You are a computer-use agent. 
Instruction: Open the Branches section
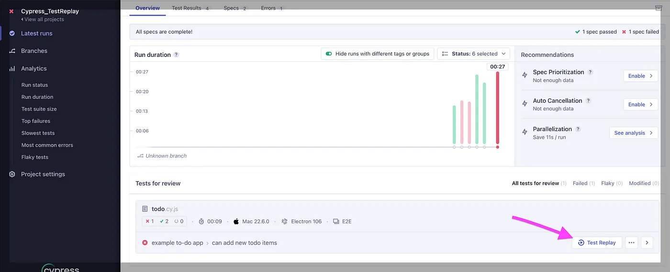[34, 51]
